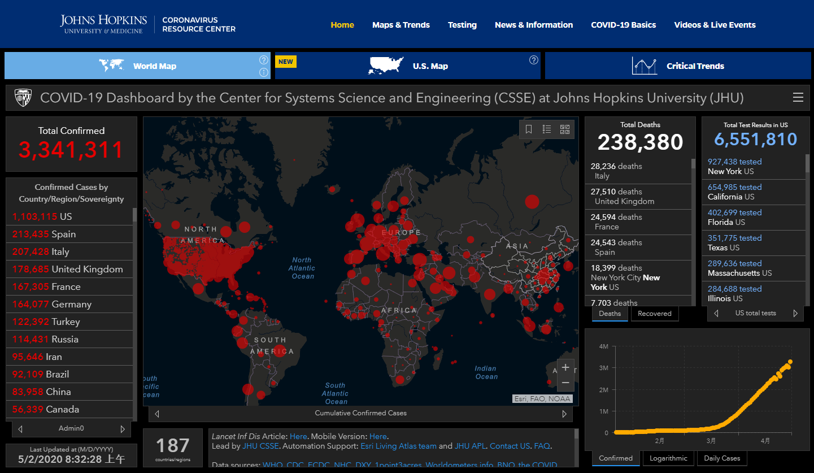Select the Spain row in confirmed cases
The image size is (814, 473).
coord(70,234)
